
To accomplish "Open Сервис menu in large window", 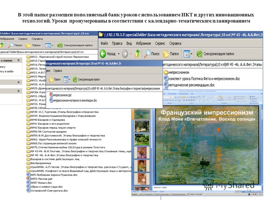I will point(160,43).
